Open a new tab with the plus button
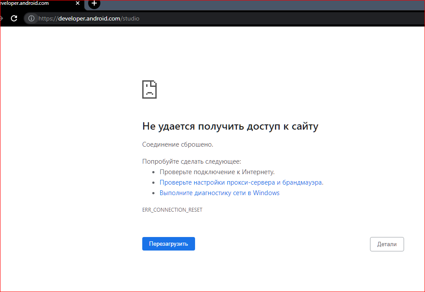The width and height of the screenshot is (425, 292). (x=94, y=3)
